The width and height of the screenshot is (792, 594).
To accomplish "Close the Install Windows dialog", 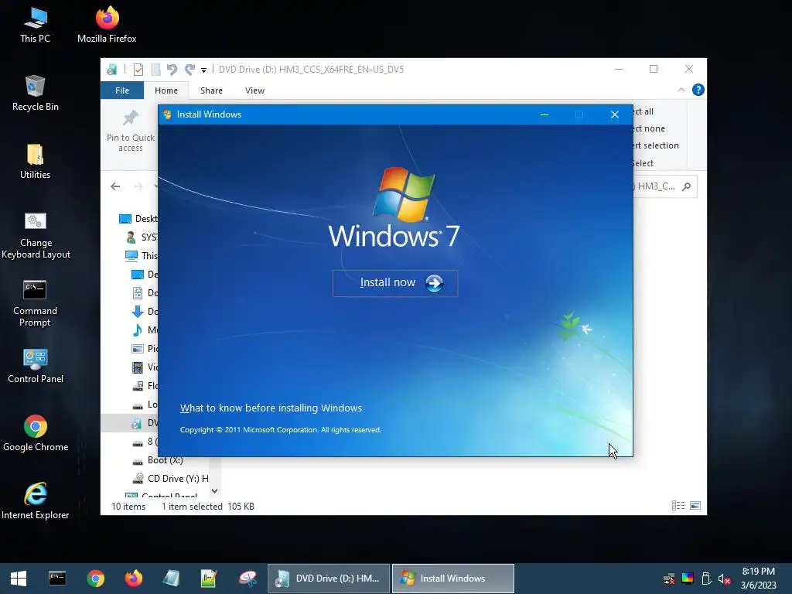I will (615, 114).
